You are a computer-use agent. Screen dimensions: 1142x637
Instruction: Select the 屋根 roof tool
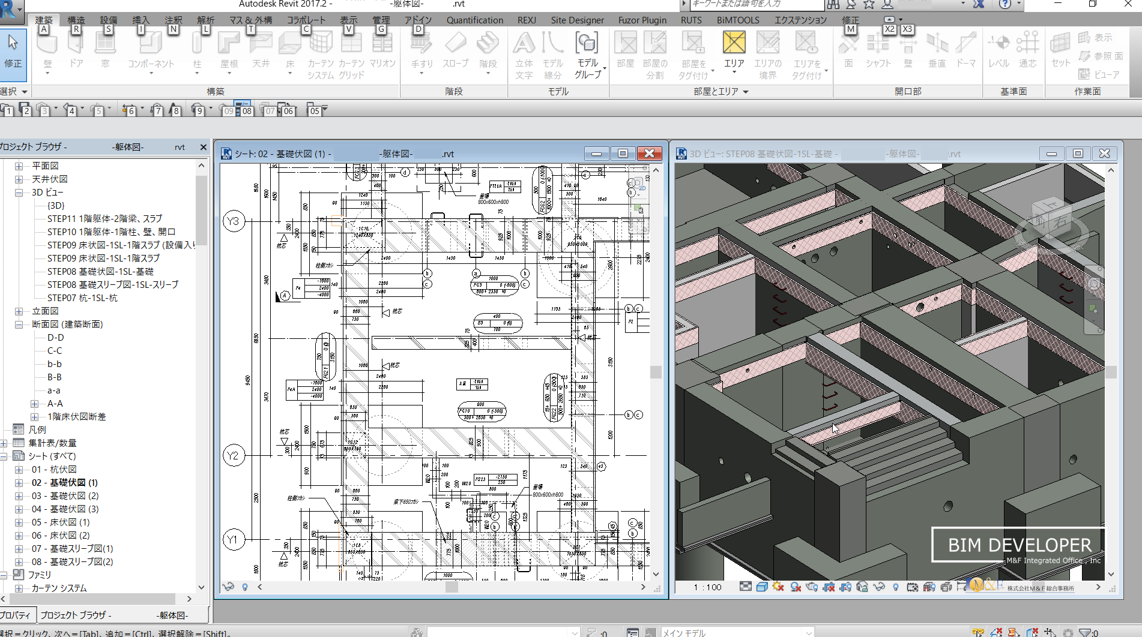(x=229, y=52)
